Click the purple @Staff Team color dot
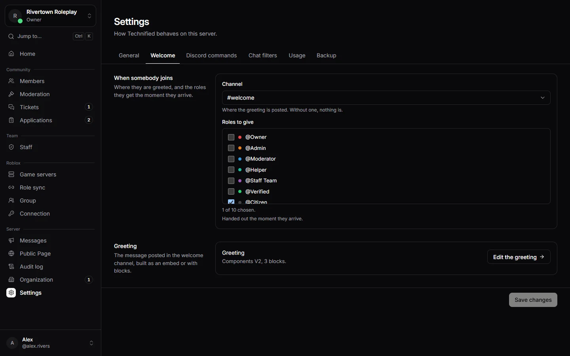This screenshot has width=570, height=356. (x=240, y=181)
